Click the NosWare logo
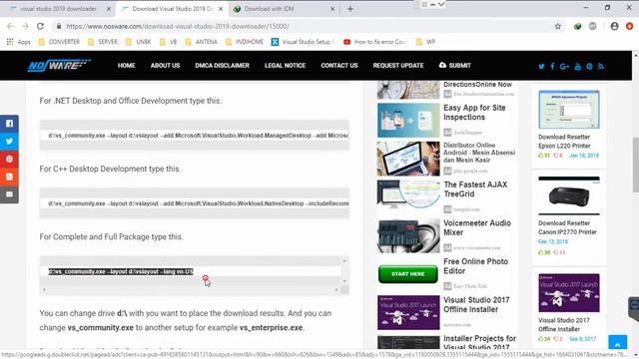The image size is (639, 359). click(59, 65)
